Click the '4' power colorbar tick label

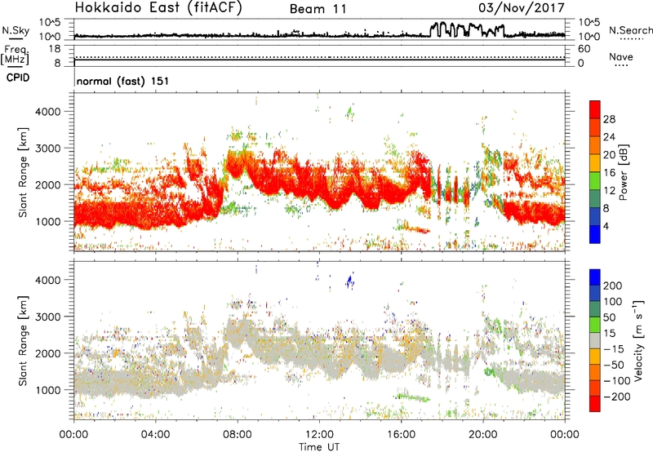point(606,226)
